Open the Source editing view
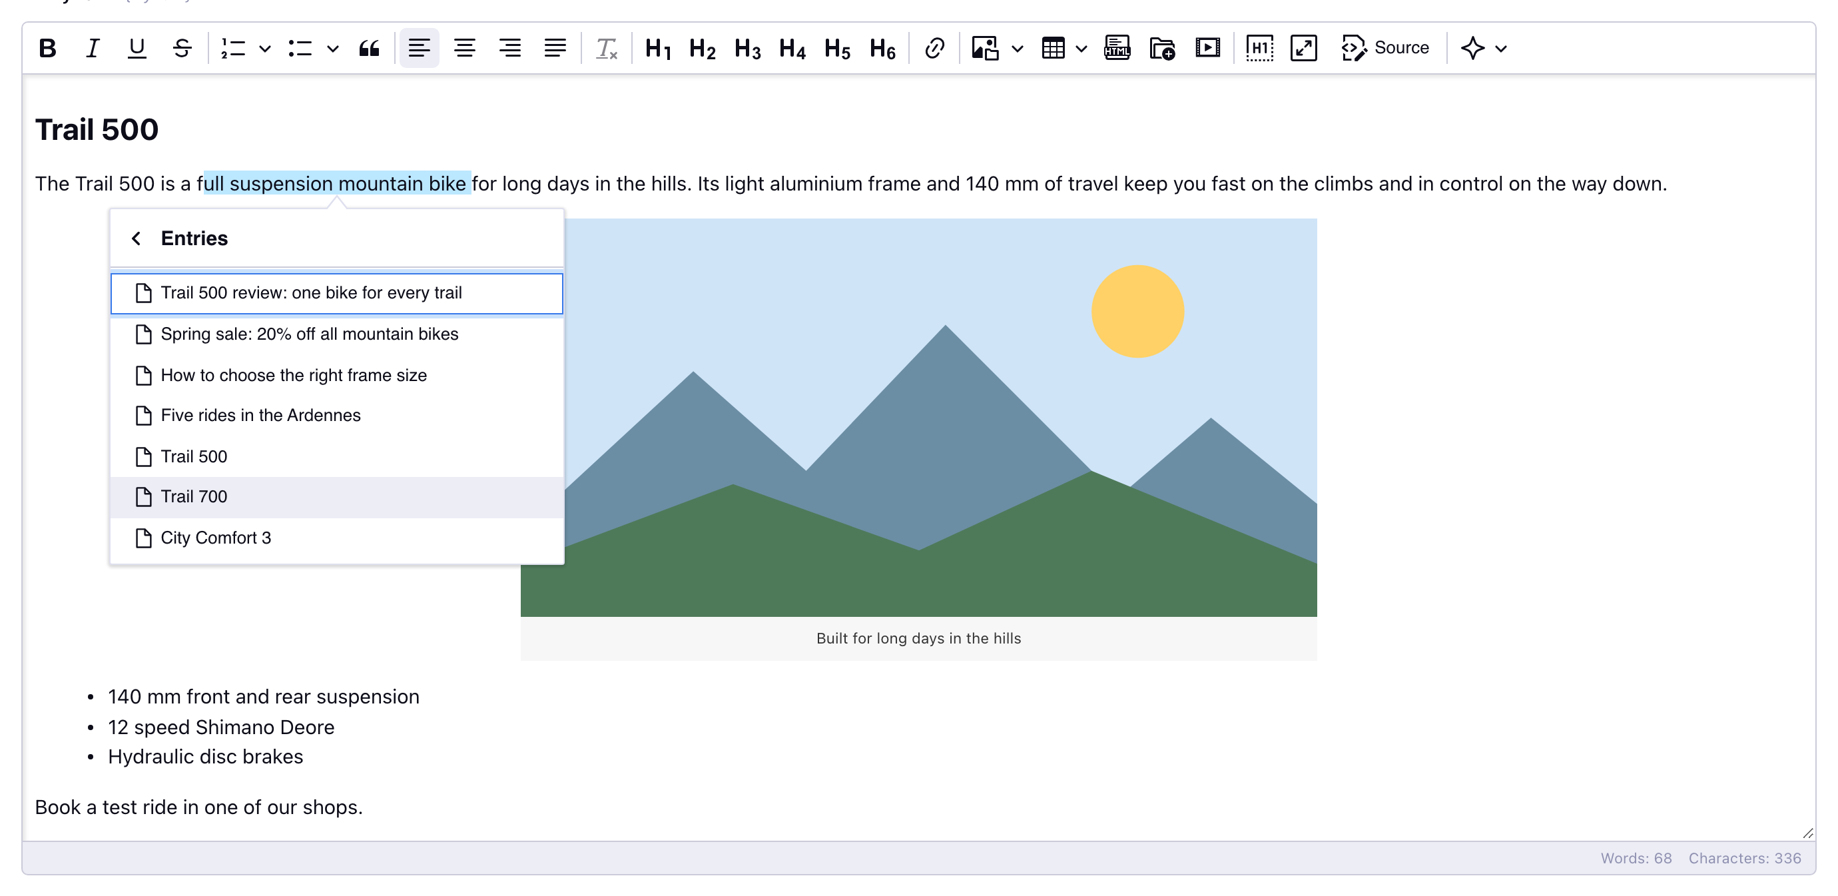Screen dimensions: 1838x896 1385,49
